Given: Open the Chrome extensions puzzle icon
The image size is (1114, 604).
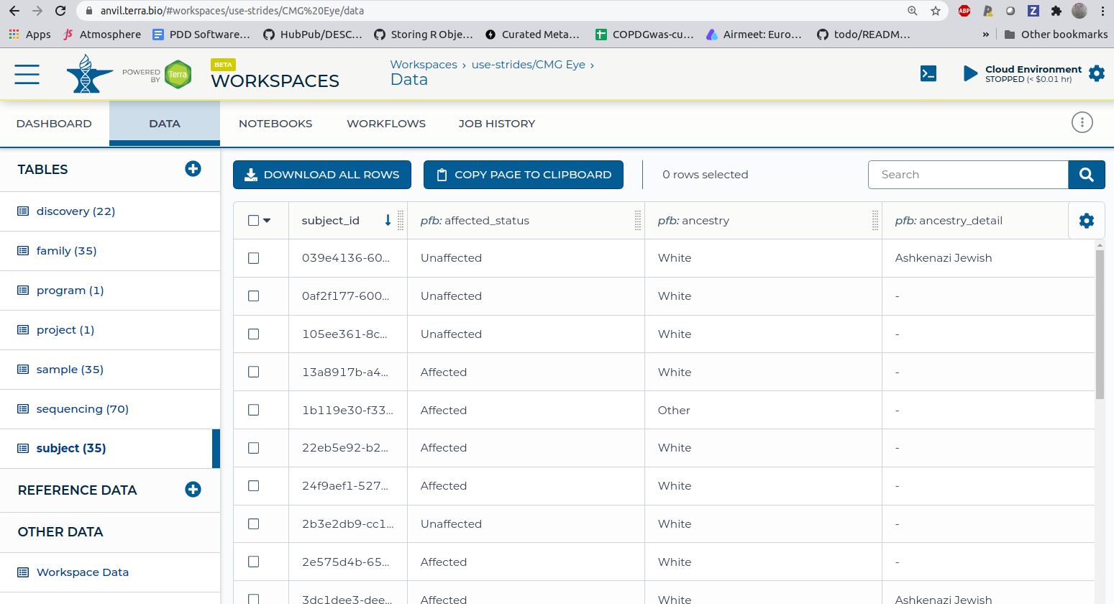Looking at the screenshot, I should point(1056,11).
